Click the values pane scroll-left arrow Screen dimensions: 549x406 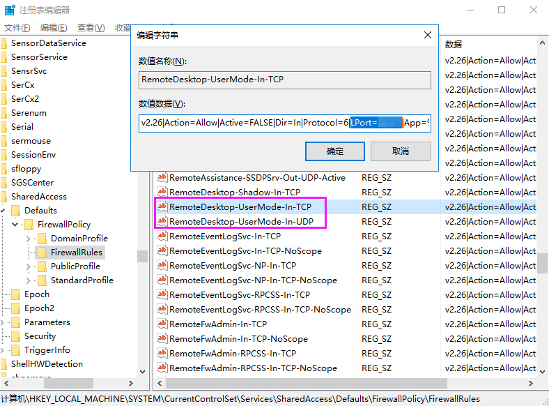[160, 383]
